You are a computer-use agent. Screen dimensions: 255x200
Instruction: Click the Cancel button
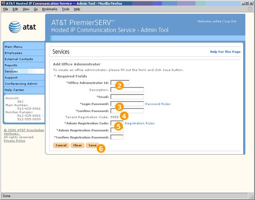(61, 145)
